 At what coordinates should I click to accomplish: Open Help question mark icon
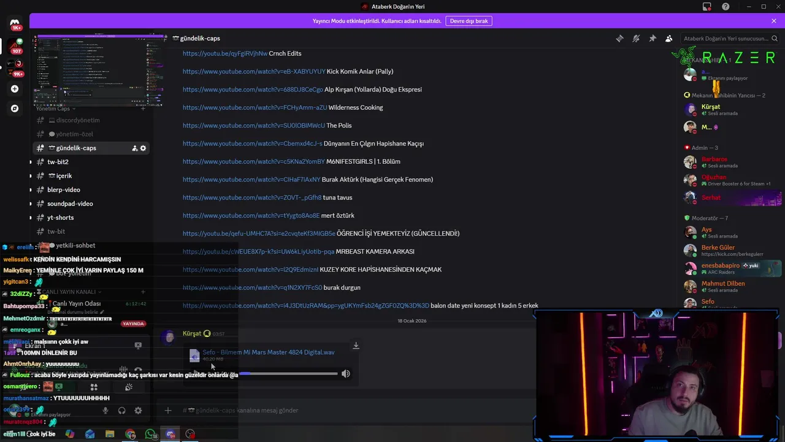click(726, 7)
